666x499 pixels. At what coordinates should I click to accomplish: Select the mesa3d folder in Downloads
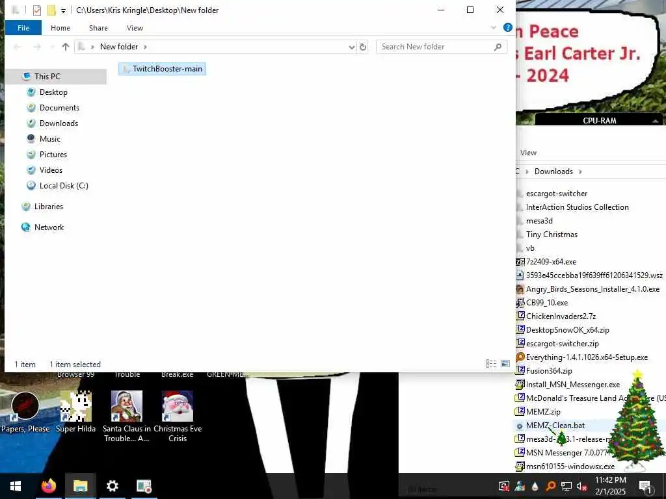coord(539,221)
